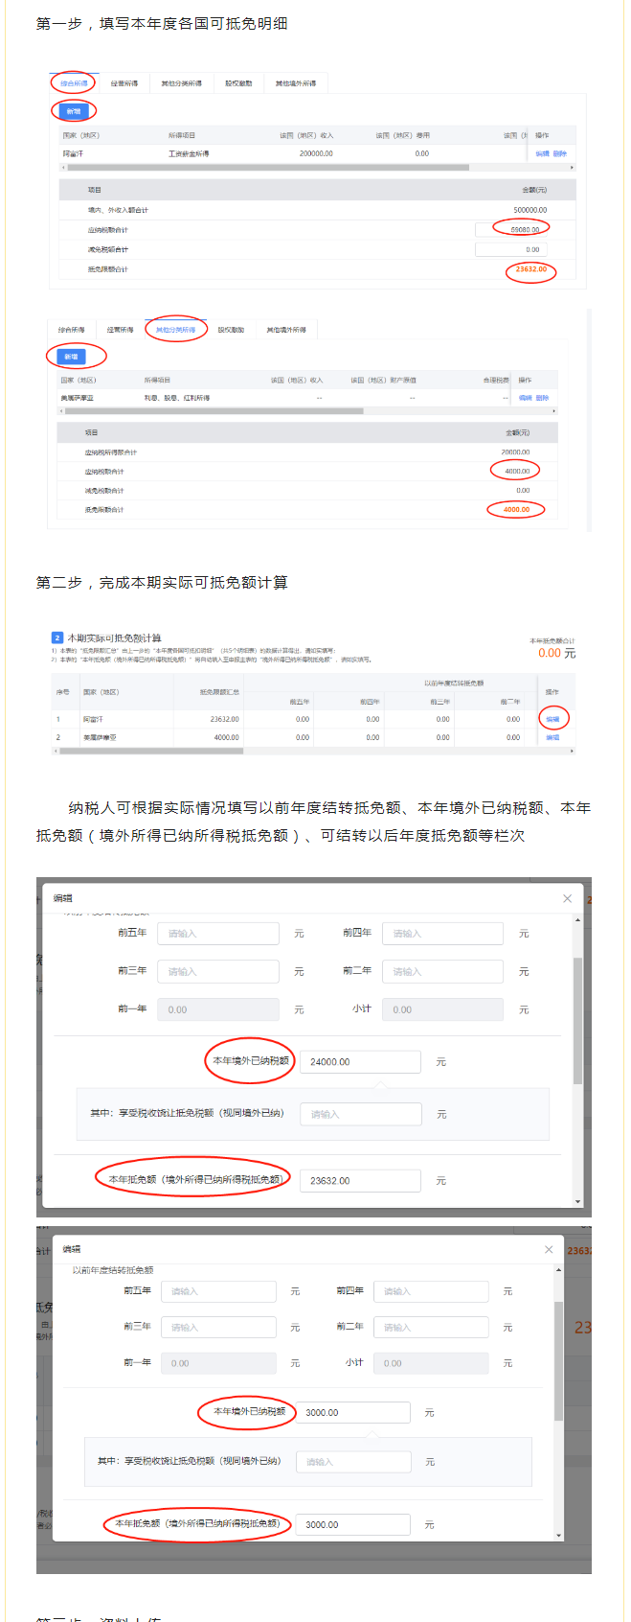Click red-circled 编辑 for 阿富汗 23632.00 row

(552, 718)
